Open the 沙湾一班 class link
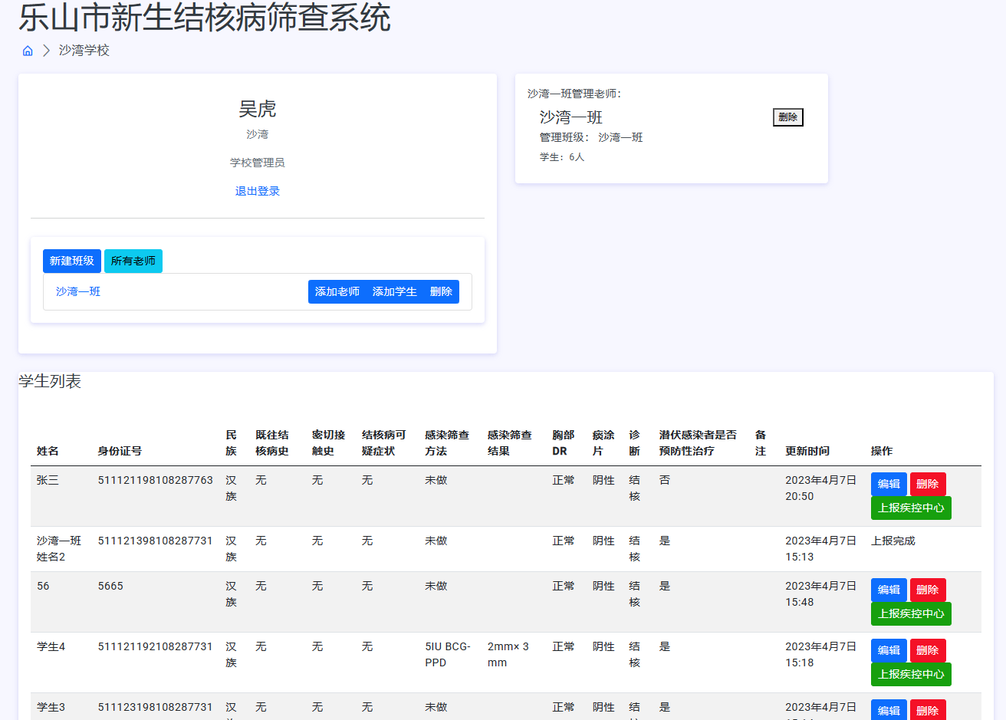Image resolution: width=1006 pixels, height=720 pixels. click(78, 291)
